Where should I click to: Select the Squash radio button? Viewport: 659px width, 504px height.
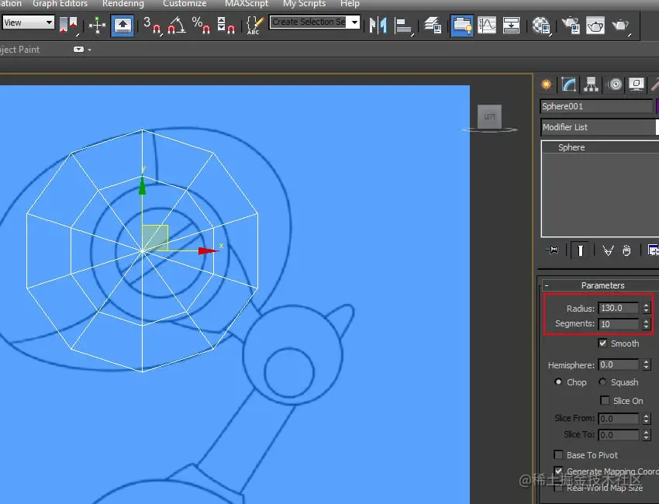tap(602, 381)
